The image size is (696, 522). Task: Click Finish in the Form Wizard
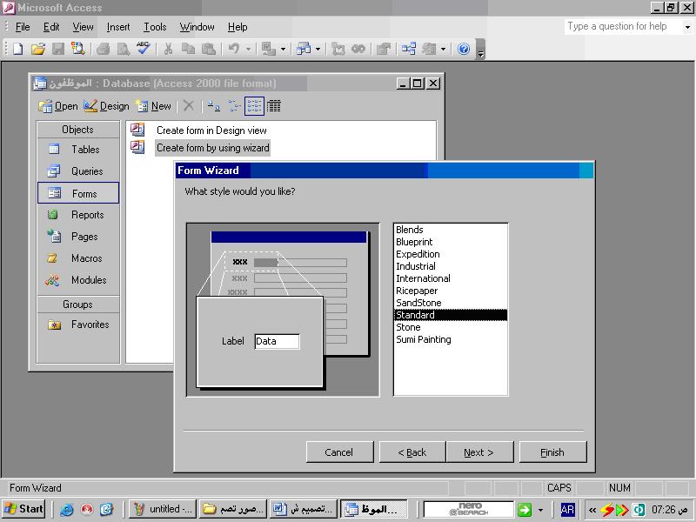[552, 452]
